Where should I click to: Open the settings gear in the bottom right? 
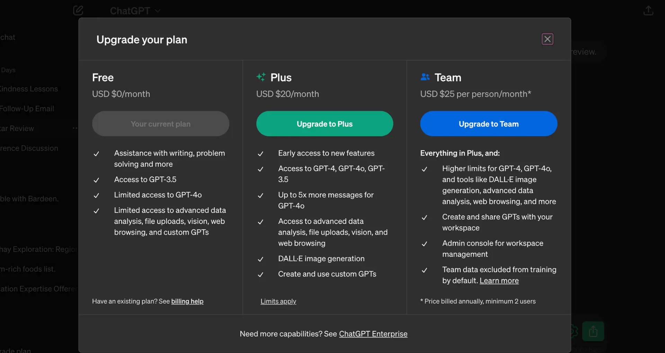point(573,331)
